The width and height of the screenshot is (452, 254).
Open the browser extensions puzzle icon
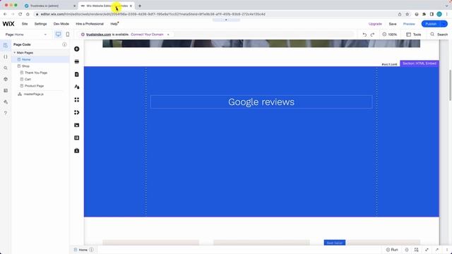pyautogui.click(x=424, y=14)
